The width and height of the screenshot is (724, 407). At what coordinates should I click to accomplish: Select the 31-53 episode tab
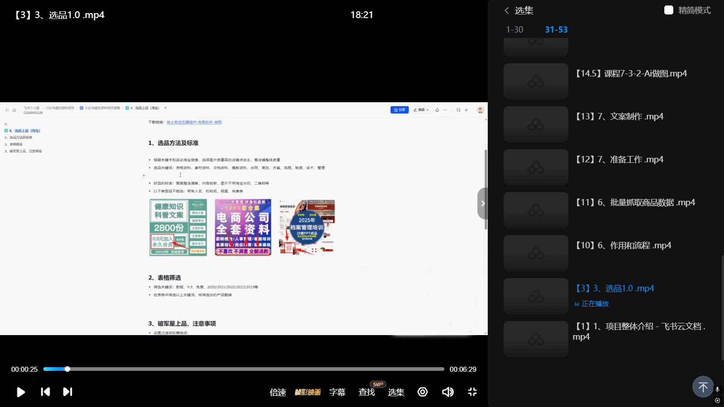[x=556, y=29]
